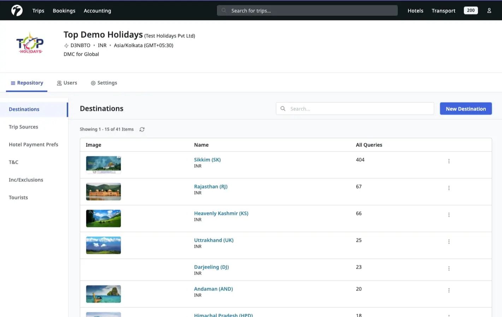This screenshot has height=317, width=502.
Task: Open the user profile icon
Action: point(489,11)
